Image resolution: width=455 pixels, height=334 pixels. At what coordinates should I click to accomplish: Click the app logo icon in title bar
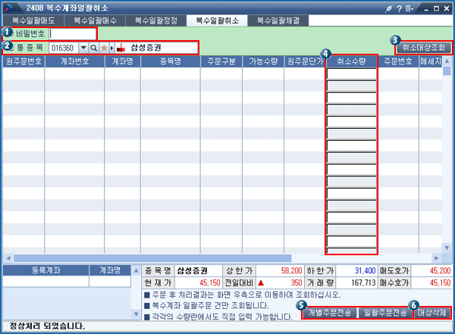tap(9, 8)
